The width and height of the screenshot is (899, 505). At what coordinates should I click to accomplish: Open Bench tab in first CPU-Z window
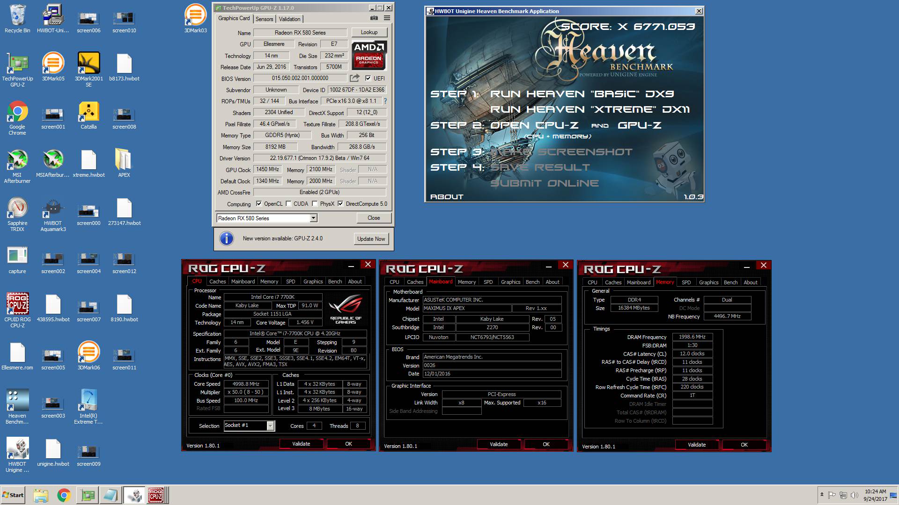point(335,281)
